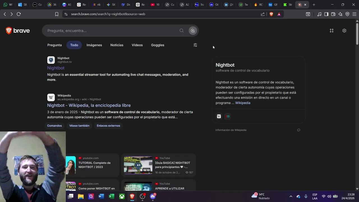Switch to the Noticias tab
Viewport: 359px width, 202px height.
117,45
